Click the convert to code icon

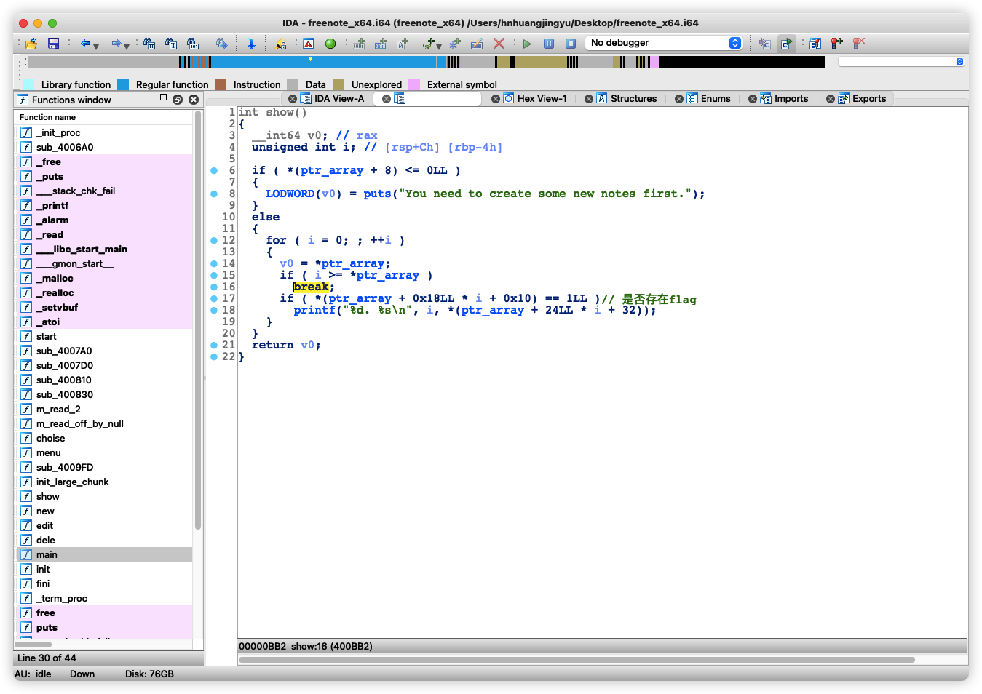[359, 44]
